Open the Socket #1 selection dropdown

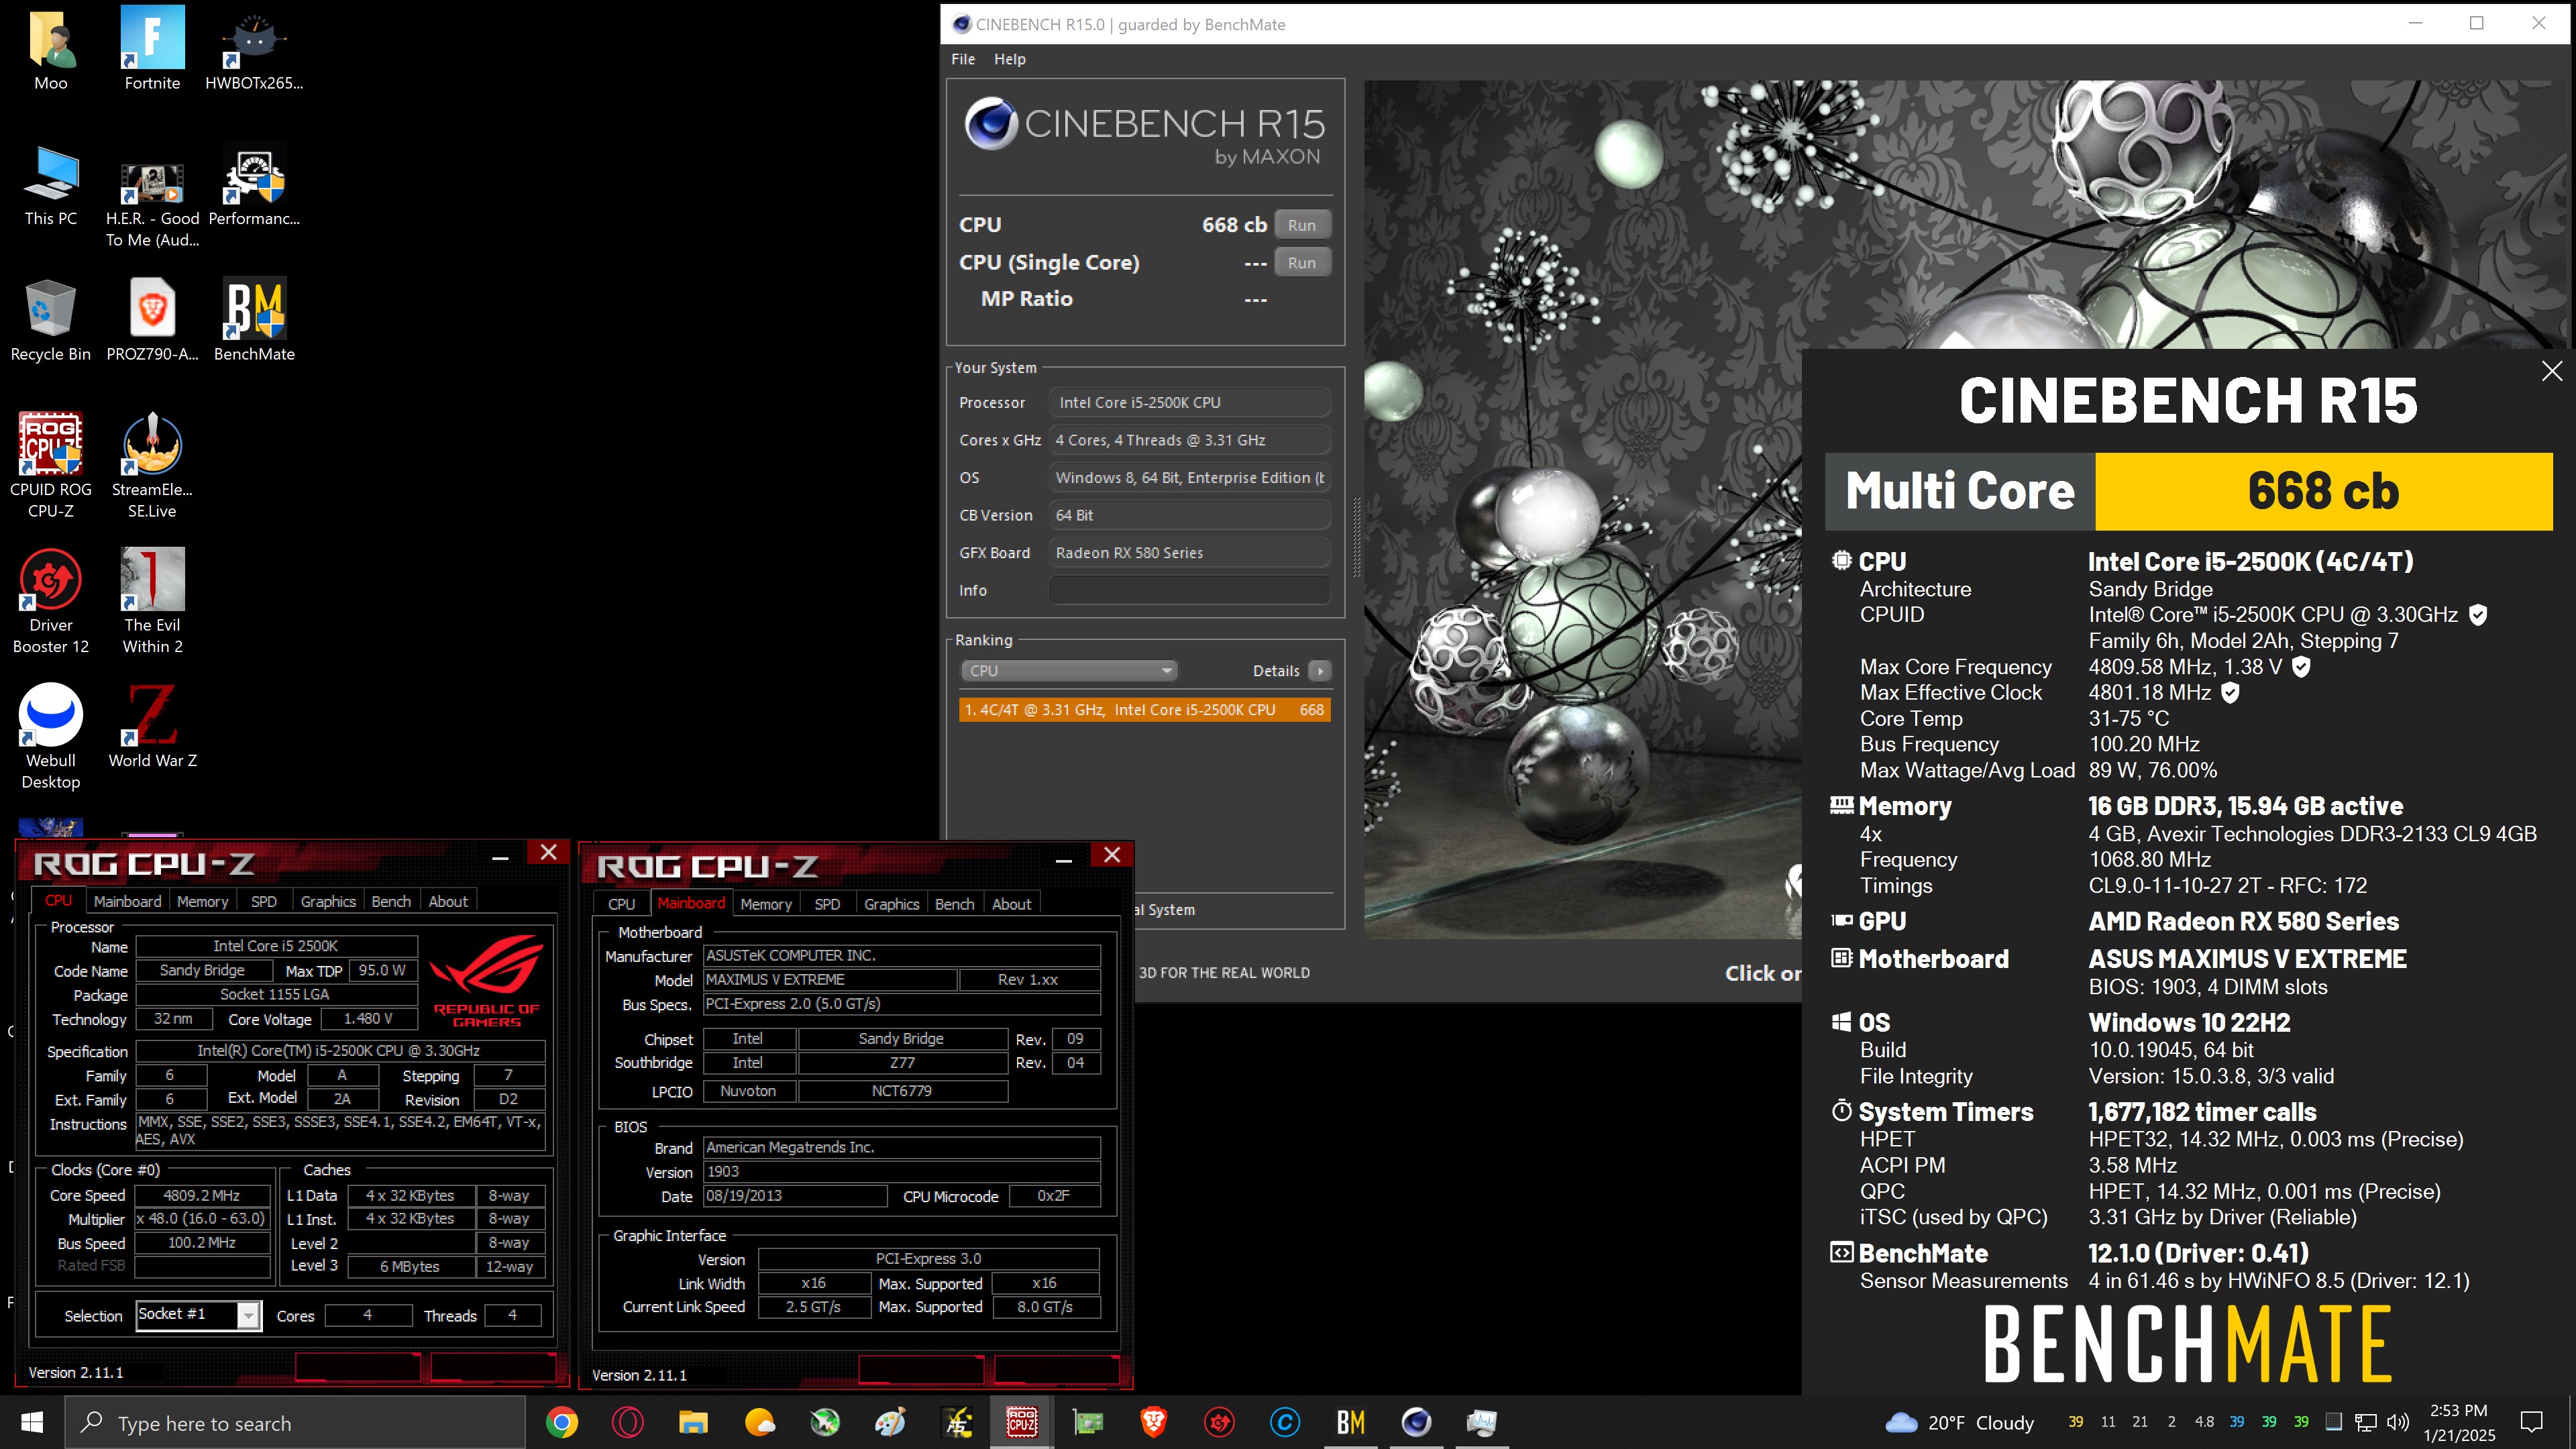[198, 1315]
